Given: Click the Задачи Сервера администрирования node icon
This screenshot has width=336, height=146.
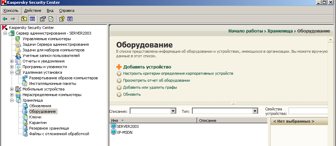Looking at the screenshot, I should 18,44.
